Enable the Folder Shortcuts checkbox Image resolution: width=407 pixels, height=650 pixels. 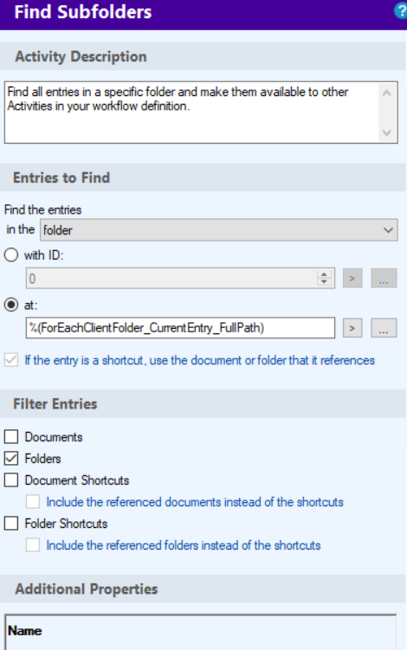tap(11, 523)
